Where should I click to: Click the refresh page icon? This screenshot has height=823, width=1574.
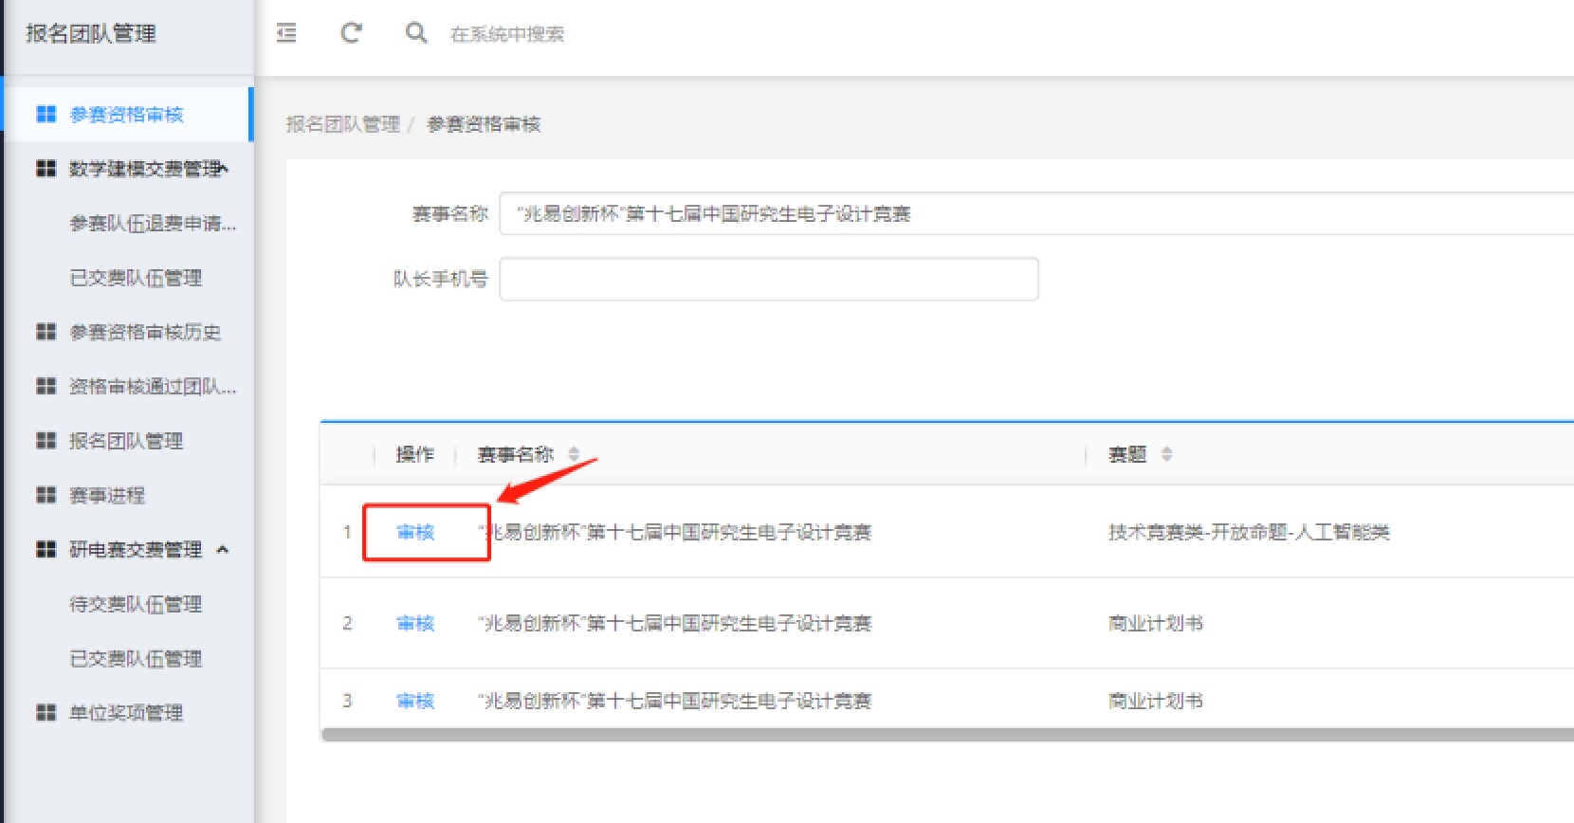point(351,33)
